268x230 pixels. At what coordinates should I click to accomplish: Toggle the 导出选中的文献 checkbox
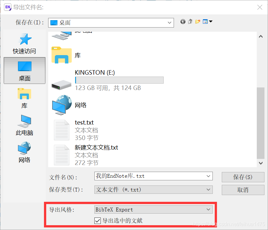point(98,220)
